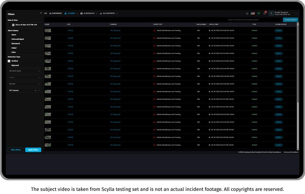Click the Open status badge in the first row

[279, 31]
